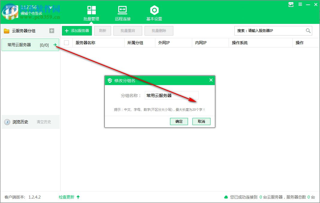Open the skin/feedback icon in title bar

(x=291, y=4)
